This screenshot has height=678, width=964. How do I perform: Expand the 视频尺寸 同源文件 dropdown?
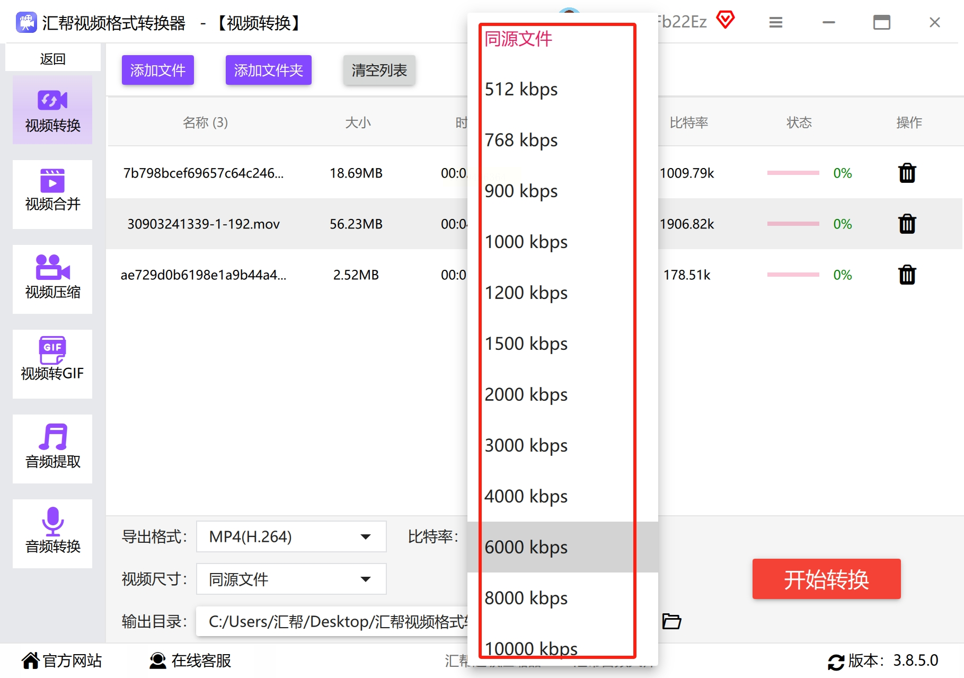[x=291, y=579]
